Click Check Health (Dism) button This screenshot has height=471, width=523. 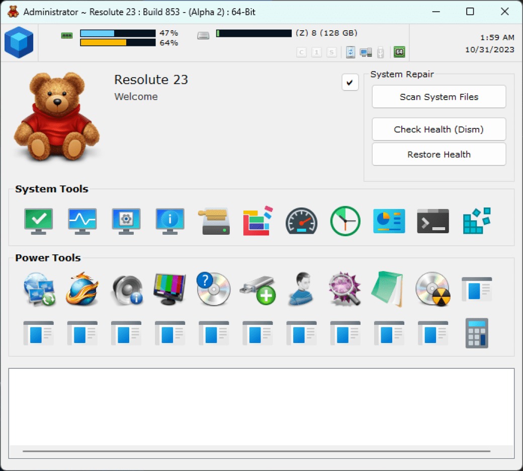pos(439,129)
